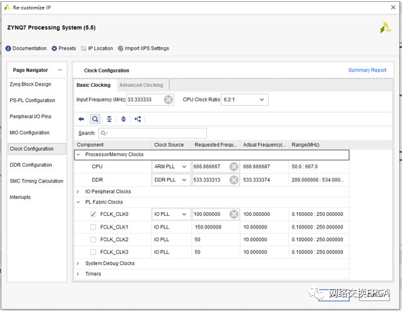This screenshot has width=402, height=311.
Task: Open DDR Configuration in Page Navigator
Action: 31,165
